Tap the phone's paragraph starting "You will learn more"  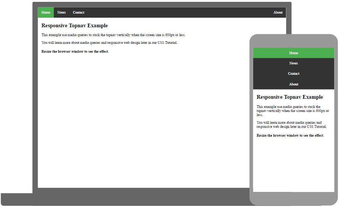tap(291, 125)
